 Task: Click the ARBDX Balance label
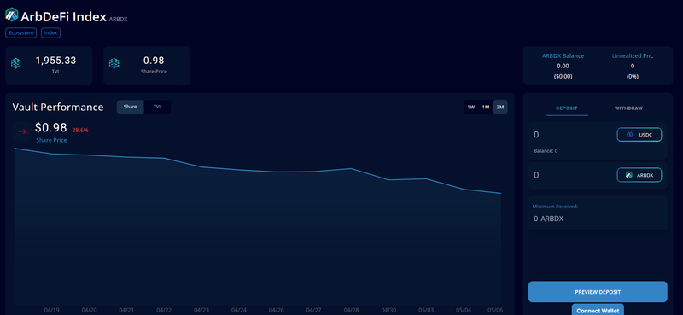pos(563,56)
